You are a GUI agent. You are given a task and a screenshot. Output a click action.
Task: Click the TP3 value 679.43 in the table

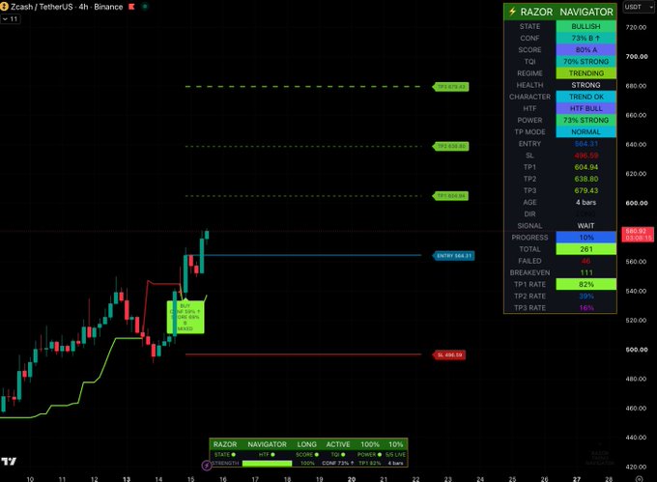586,190
